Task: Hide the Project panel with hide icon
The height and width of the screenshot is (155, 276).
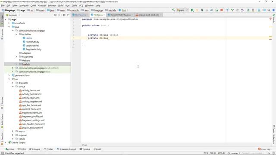Action: [x=68, y=15]
